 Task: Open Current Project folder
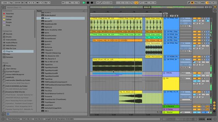(x=13, y=72)
